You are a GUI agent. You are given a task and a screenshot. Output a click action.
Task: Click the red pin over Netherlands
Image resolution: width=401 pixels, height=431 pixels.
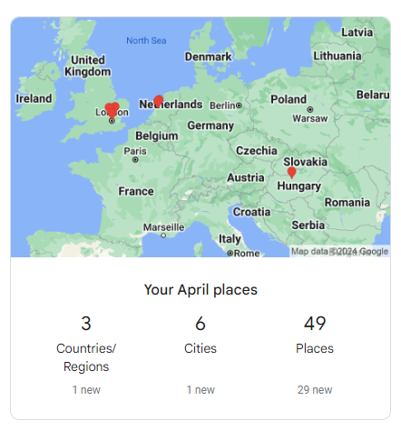point(158,101)
